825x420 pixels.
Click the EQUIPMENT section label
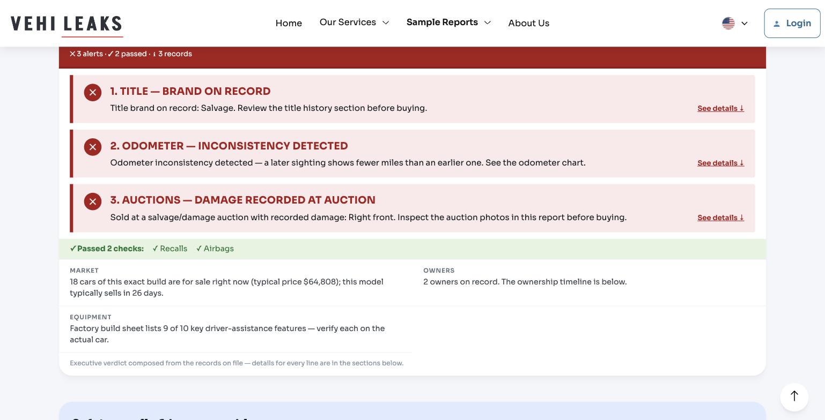91,317
